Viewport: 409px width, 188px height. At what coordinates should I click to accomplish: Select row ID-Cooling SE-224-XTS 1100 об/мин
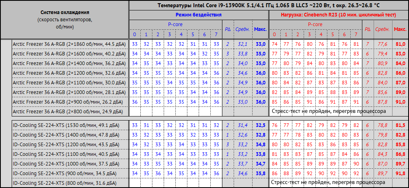point(210,154)
